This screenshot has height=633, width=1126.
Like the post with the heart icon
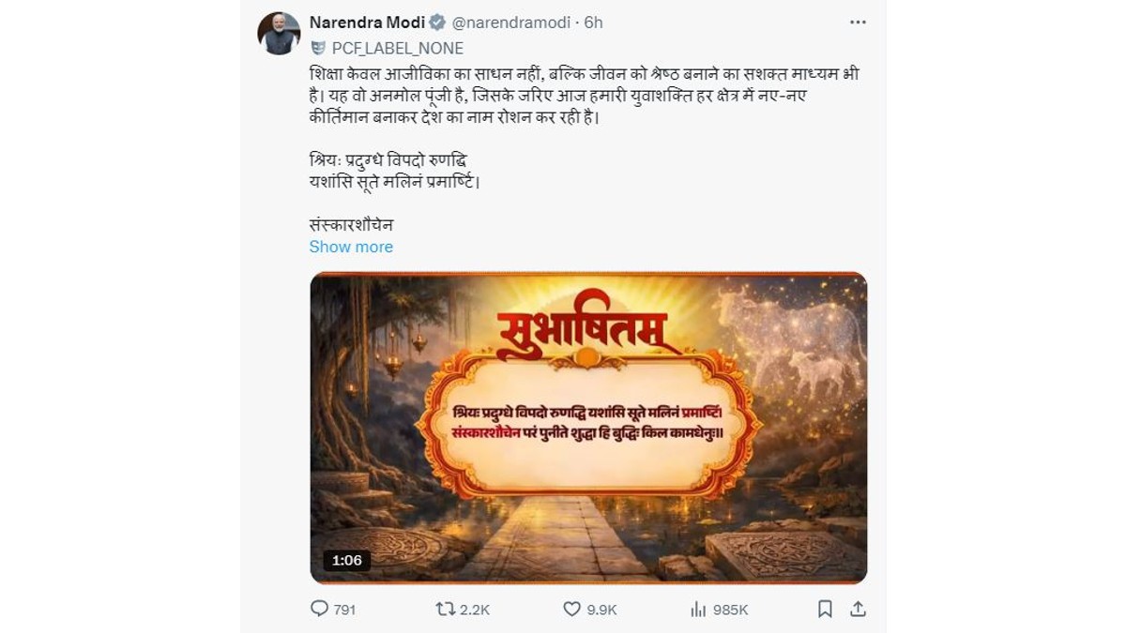coord(571,609)
